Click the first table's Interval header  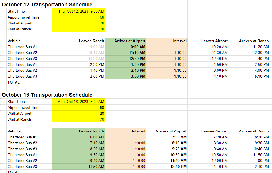click(x=167, y=41)
